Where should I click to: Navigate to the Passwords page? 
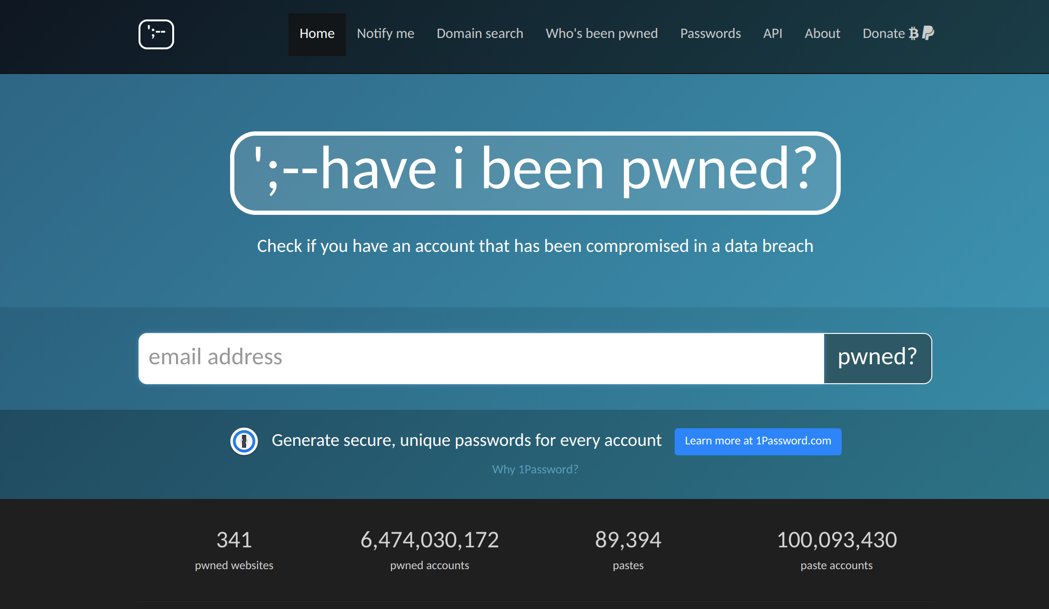[x=710, y=34]
